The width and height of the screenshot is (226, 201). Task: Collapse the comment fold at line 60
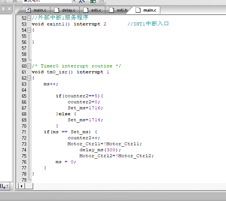pos(29,66)
